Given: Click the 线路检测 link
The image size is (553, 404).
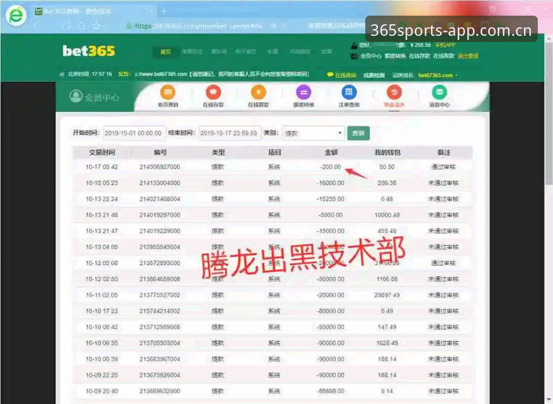Looking at the screenshot, I should [x=374, y=75].
